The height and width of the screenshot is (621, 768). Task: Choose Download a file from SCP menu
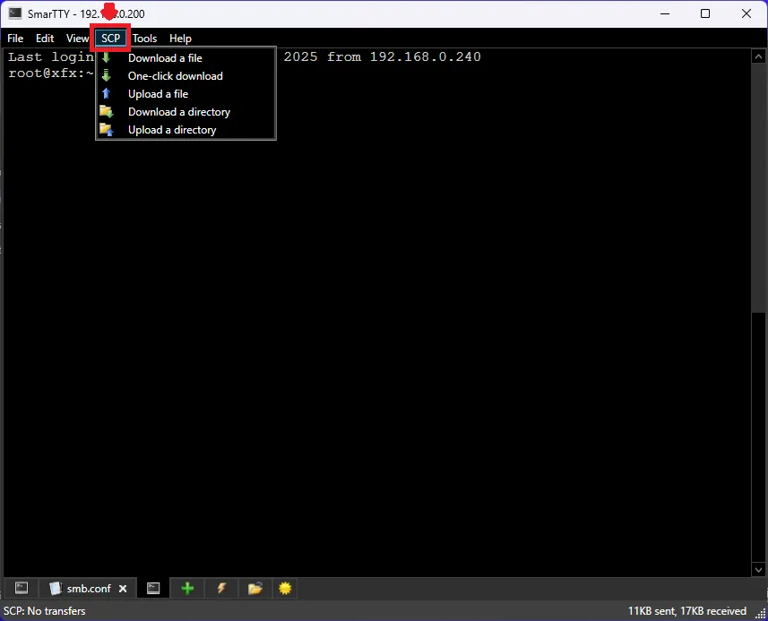click(x=165, y=58)
